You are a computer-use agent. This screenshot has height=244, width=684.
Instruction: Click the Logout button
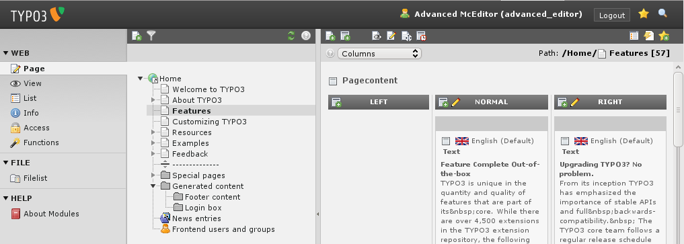611,15
